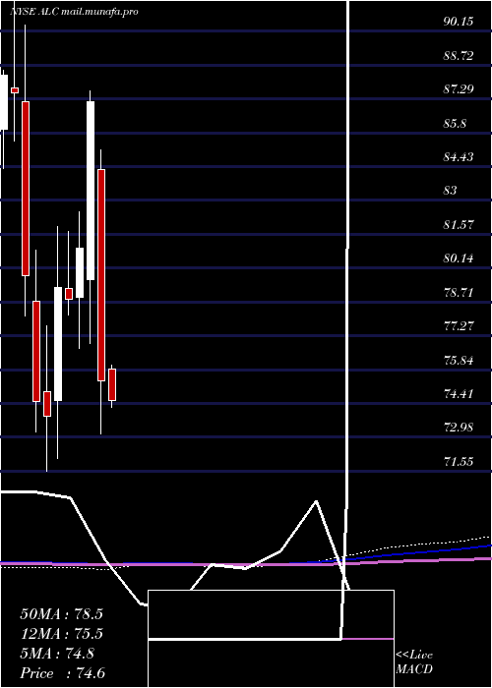Select the 71.55 price axis label

tap(459, 461)
